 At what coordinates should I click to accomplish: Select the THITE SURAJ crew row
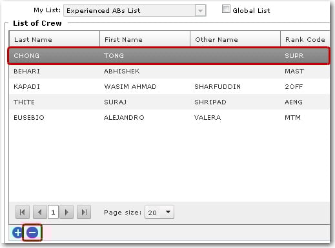[169, 102]
